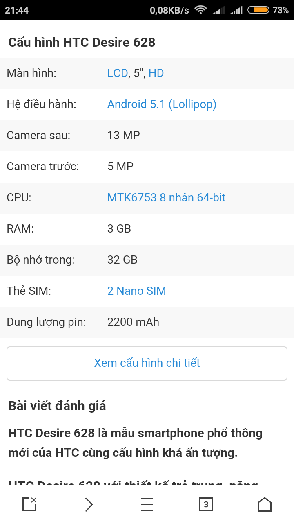The width and height of the screenshot is (294, 524).
Task: Follow the MTK6753 8 nhân 64-bit link
Action: coord(166,198)
